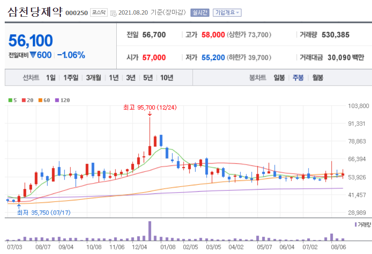This screenshot has width=372, height=254.
Task: Select the 10년 line chart tab
Action: tap(166, 77)
